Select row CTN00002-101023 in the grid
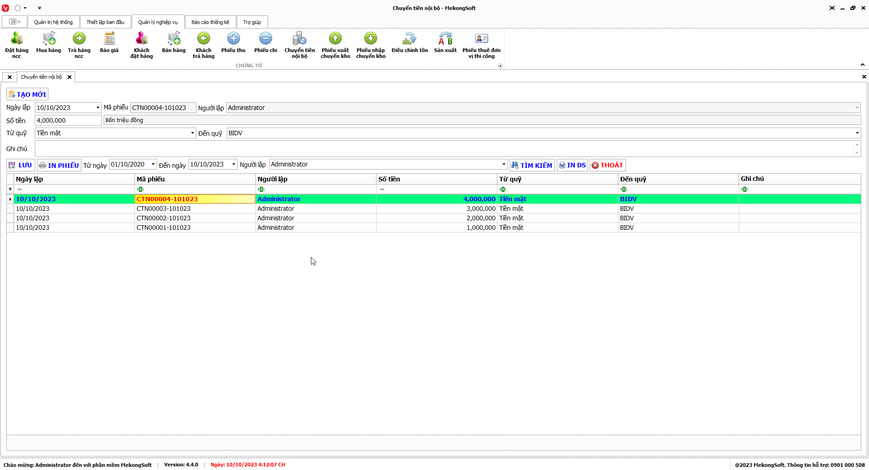 coord(163,218)
